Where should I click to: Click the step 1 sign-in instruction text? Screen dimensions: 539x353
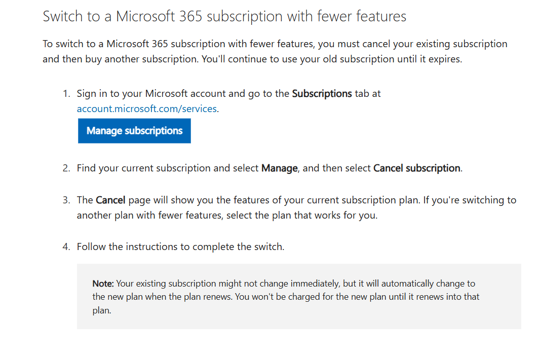point(182,94)
